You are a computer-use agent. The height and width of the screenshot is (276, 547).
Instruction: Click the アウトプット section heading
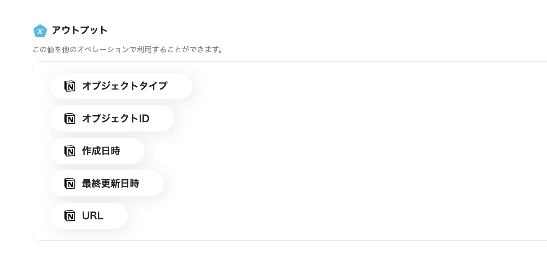coord(80,30)
